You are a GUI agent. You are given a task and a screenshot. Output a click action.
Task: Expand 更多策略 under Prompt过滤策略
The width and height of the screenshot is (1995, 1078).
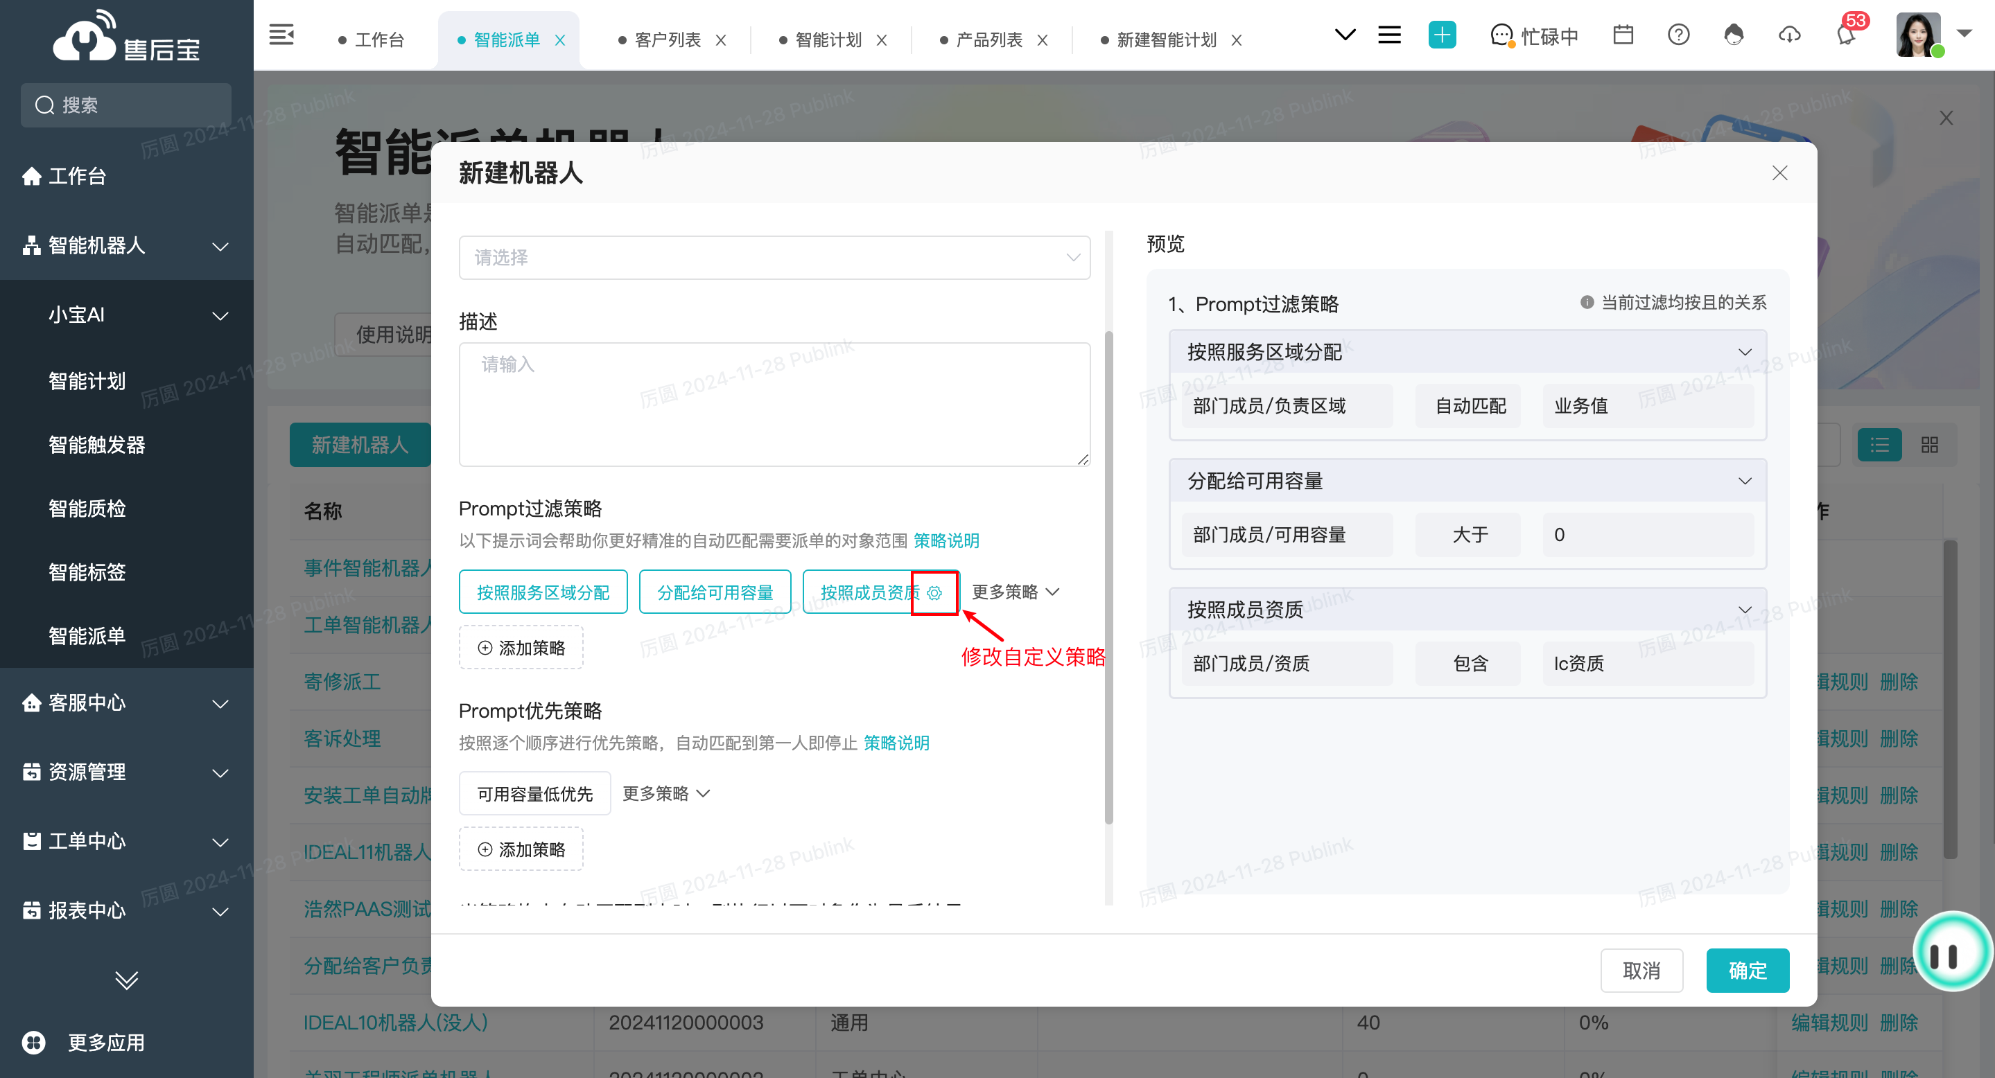(x=1015, y=592)
